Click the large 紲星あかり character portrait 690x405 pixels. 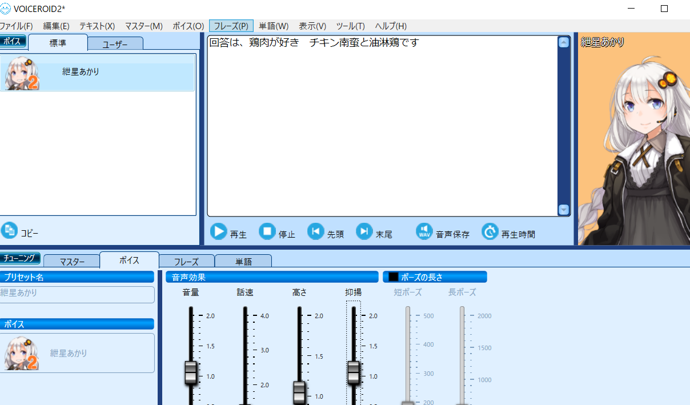pos(634,139)
